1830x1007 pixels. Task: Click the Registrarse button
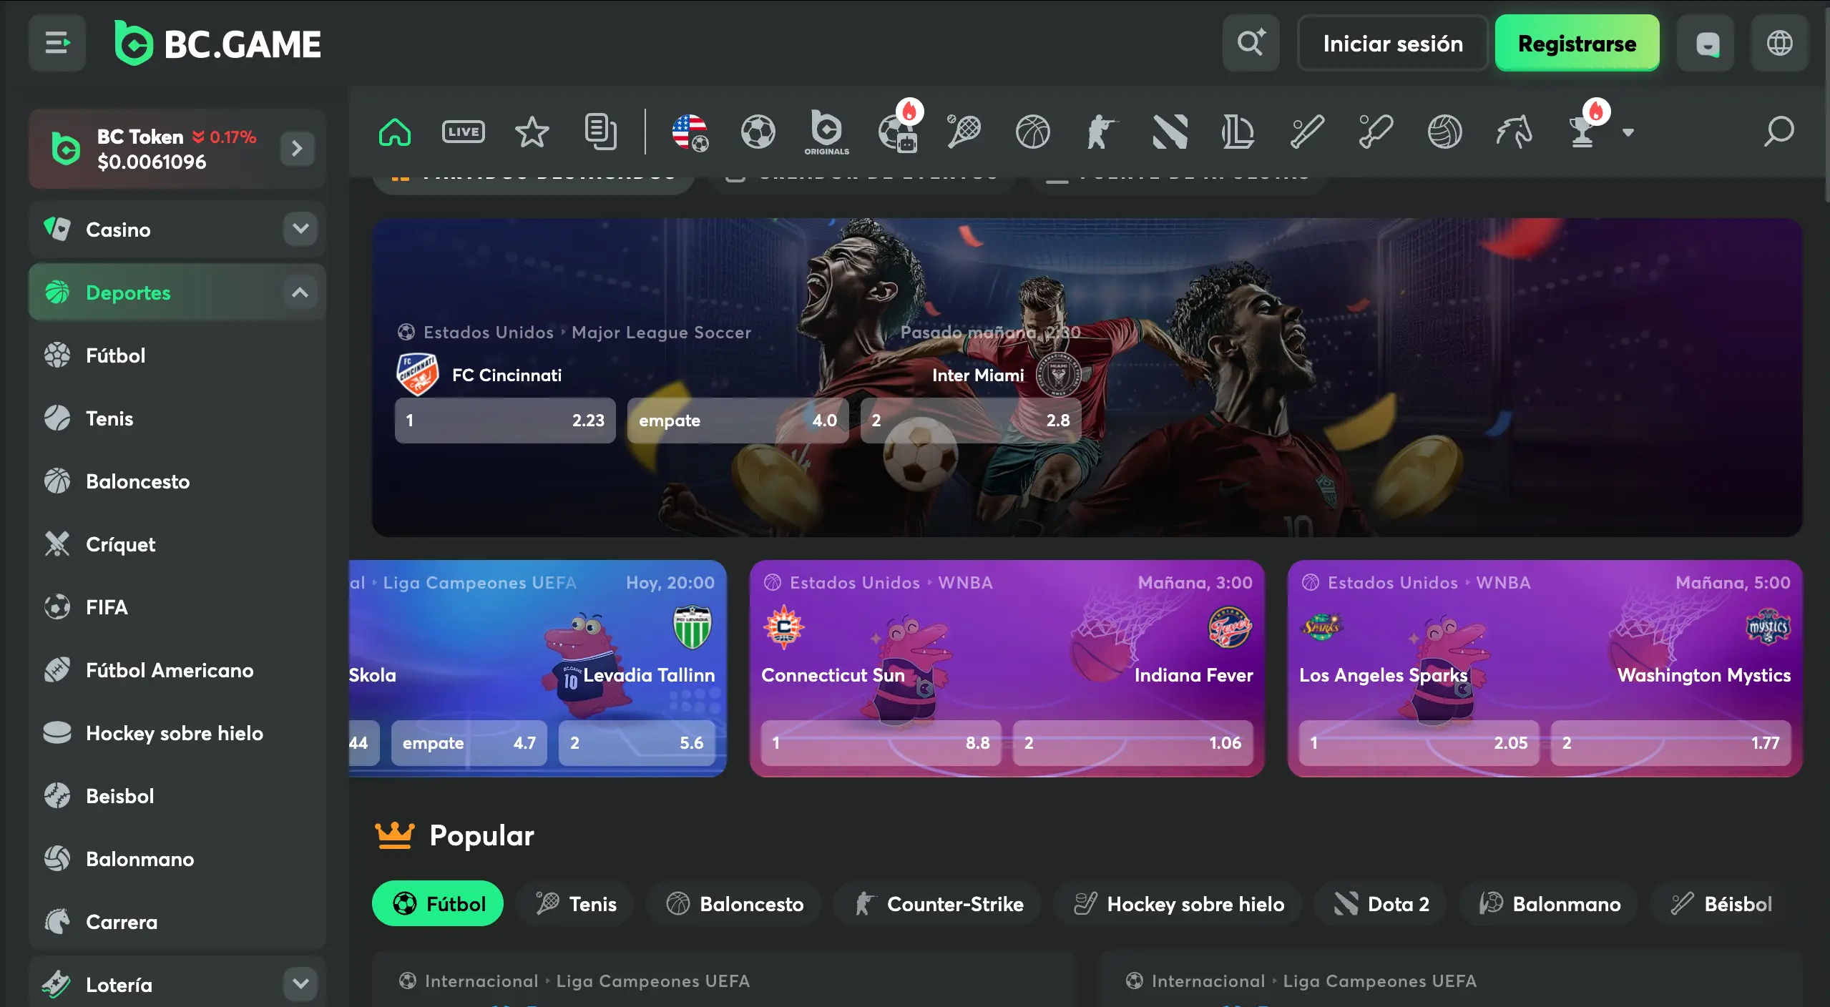tap(1577, 43)
